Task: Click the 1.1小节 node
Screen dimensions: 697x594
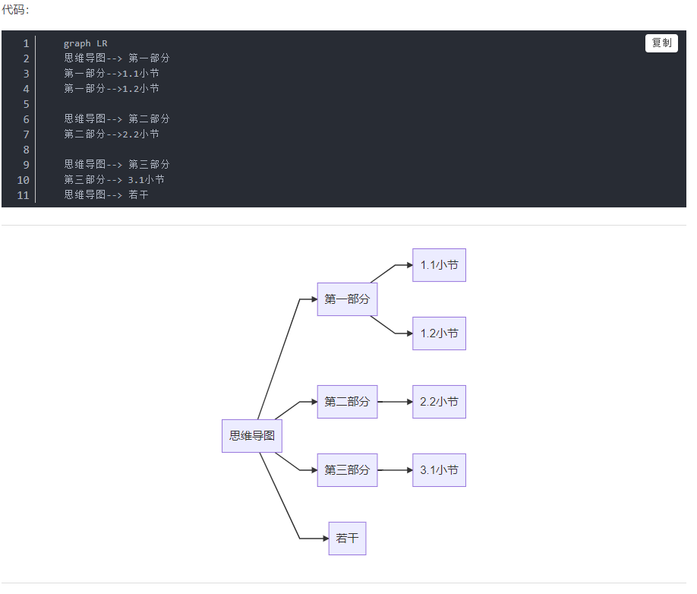Action: click(439, 265)
